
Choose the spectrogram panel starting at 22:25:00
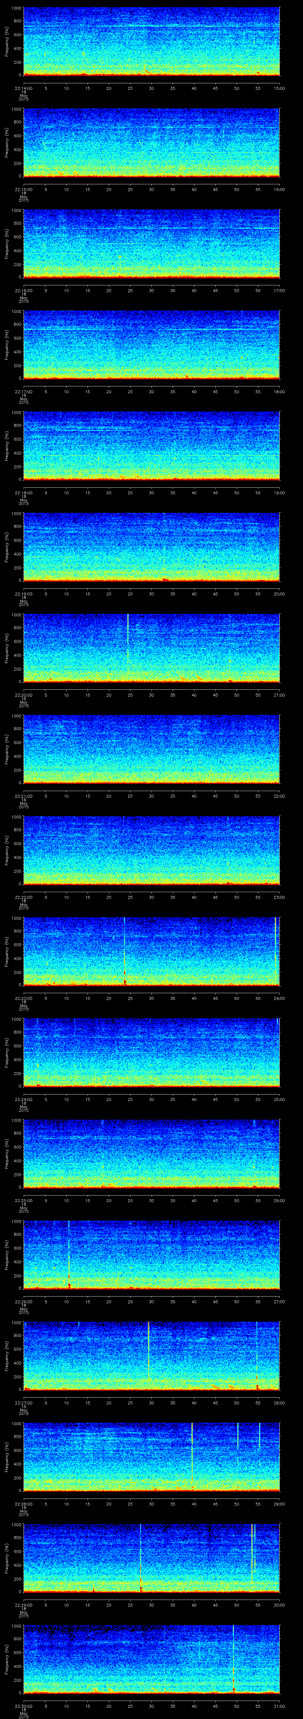151,1154
